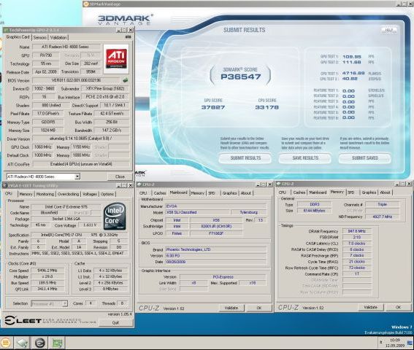Click the BIOS save chip icon in GPU-Z
Viewport: 414px width, 350px height.
pos(126,80)
